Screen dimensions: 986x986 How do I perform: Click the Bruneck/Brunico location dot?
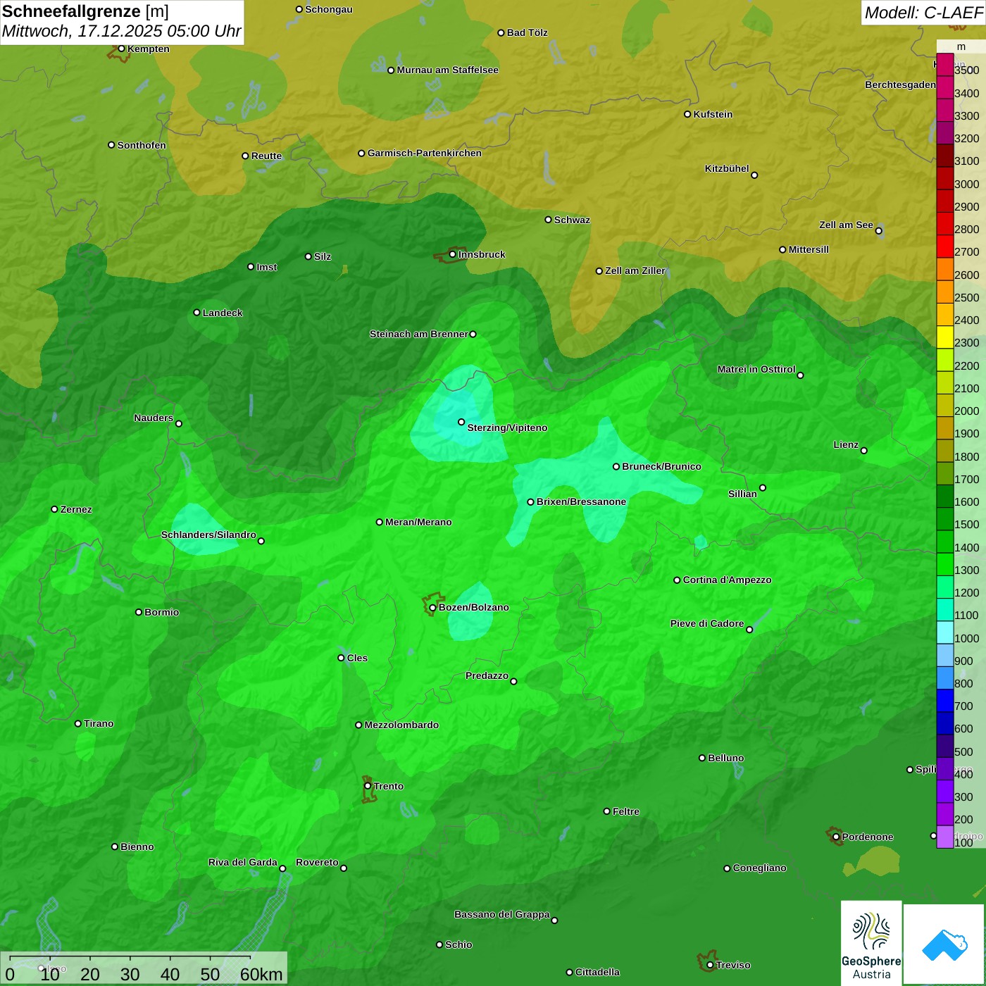(616, 466)
